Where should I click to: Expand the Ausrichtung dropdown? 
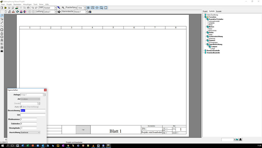[39, 132]
